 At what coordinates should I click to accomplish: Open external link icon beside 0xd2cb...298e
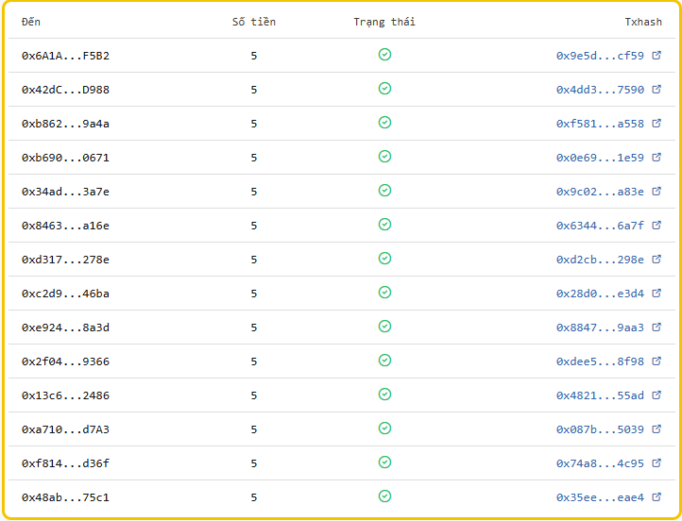(x=656, y=259)
